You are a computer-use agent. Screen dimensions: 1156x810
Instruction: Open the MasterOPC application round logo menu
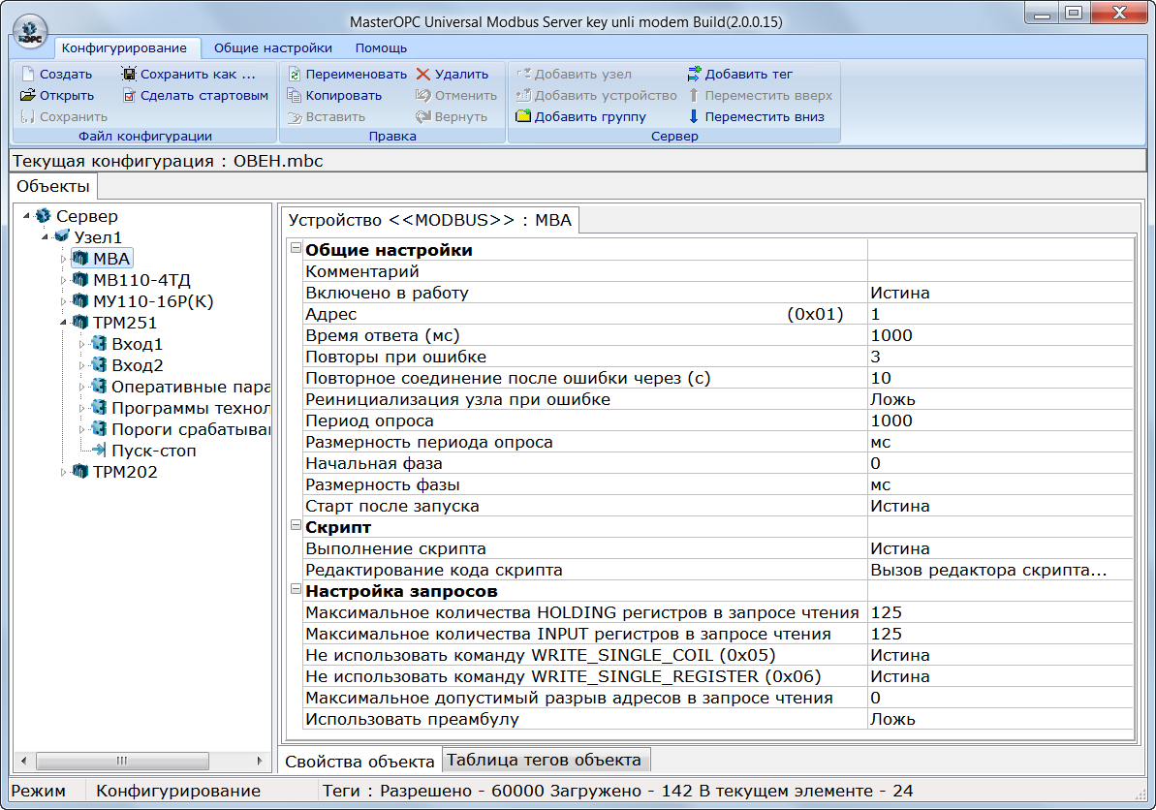(30, 33)
